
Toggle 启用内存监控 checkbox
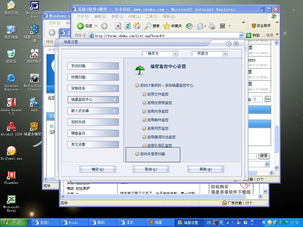(x=144, y=111)
